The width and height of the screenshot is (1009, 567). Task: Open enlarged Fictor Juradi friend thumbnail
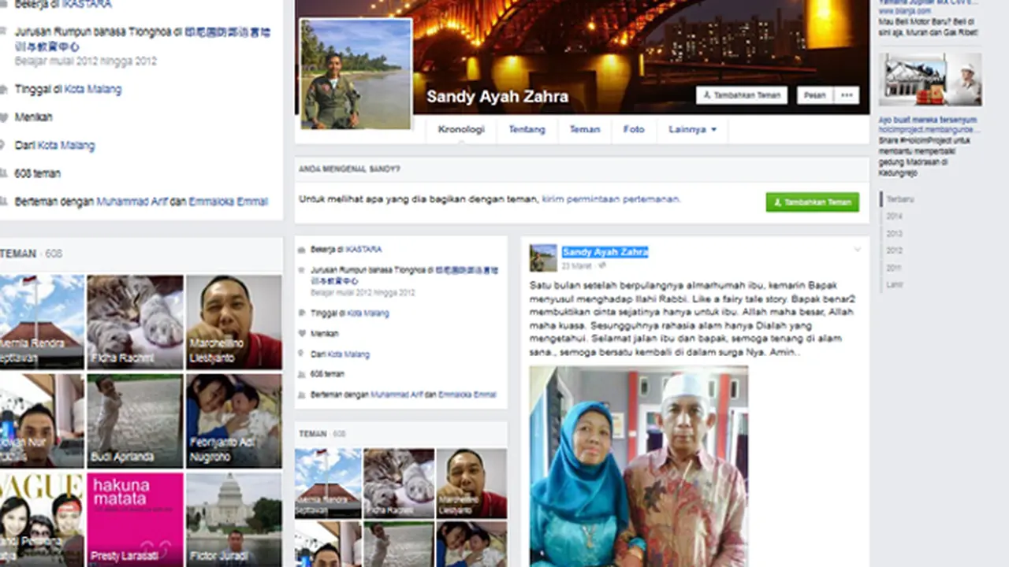pyautogui.click(x=234, y=519)
